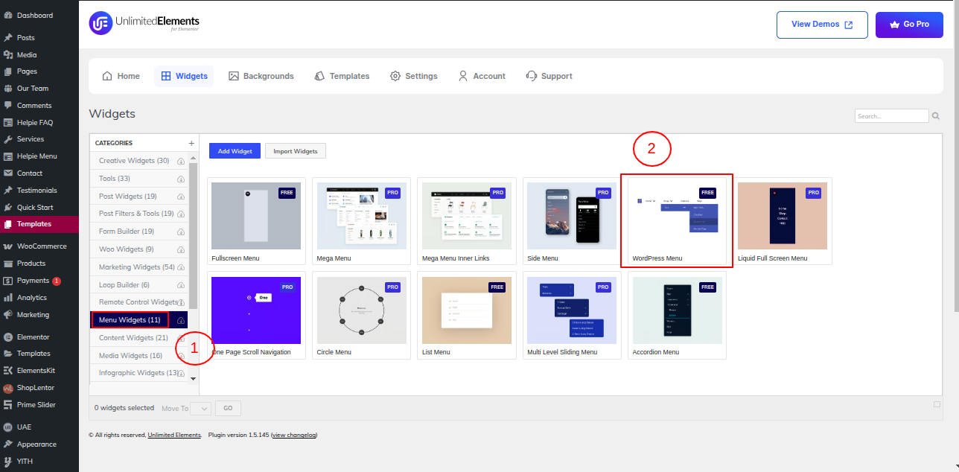Open the Account tab
Screen dimensions: 959x472
pyautogui.click(x=482, y=76)
